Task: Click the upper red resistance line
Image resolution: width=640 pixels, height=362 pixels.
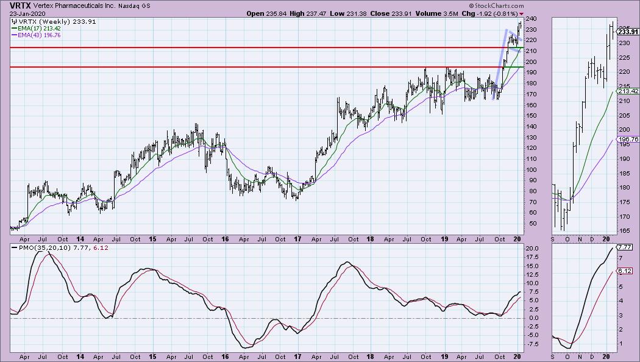Action: 266,48
